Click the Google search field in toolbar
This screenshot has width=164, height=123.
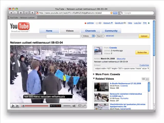point(137,13)
